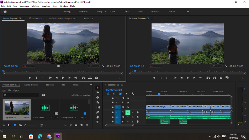Switch Project panel to Freeform view
The height and width of the screenshot is (140, 249).
pos(20,125)
